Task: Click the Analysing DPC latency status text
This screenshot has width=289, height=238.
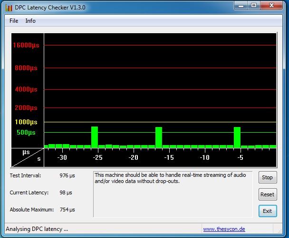Action: point(37,229)
